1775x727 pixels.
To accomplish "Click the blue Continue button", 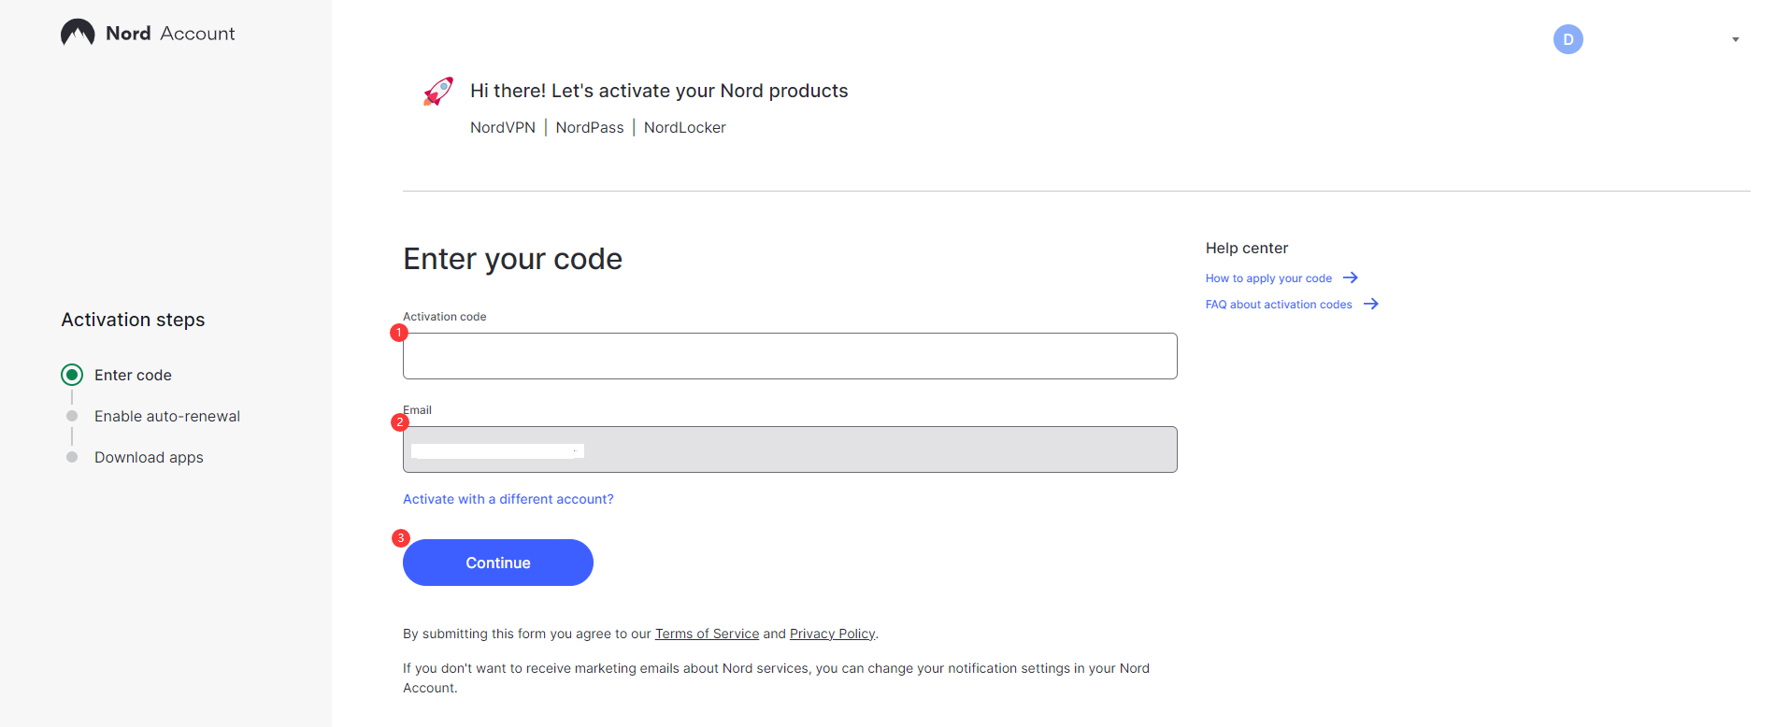I will pos(498,563).
